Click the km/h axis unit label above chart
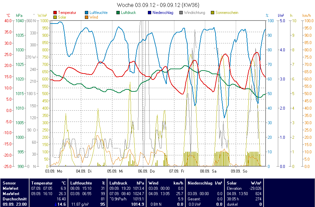 (x=307, y=16)
